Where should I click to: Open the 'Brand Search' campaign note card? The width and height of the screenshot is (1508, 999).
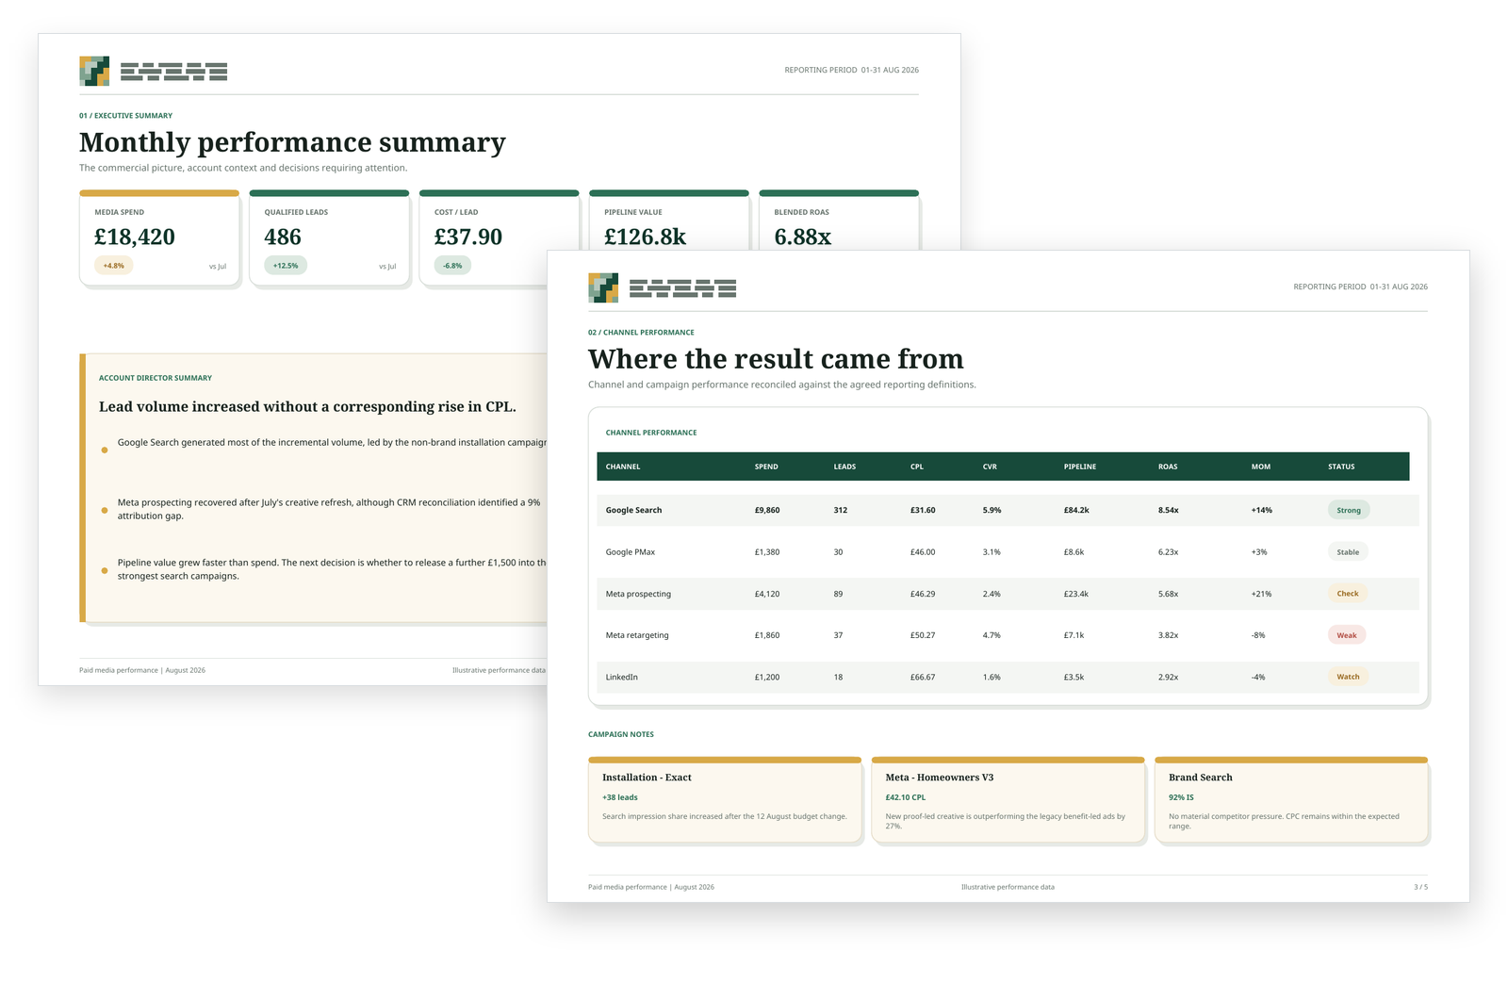[x=1291, y=800]
